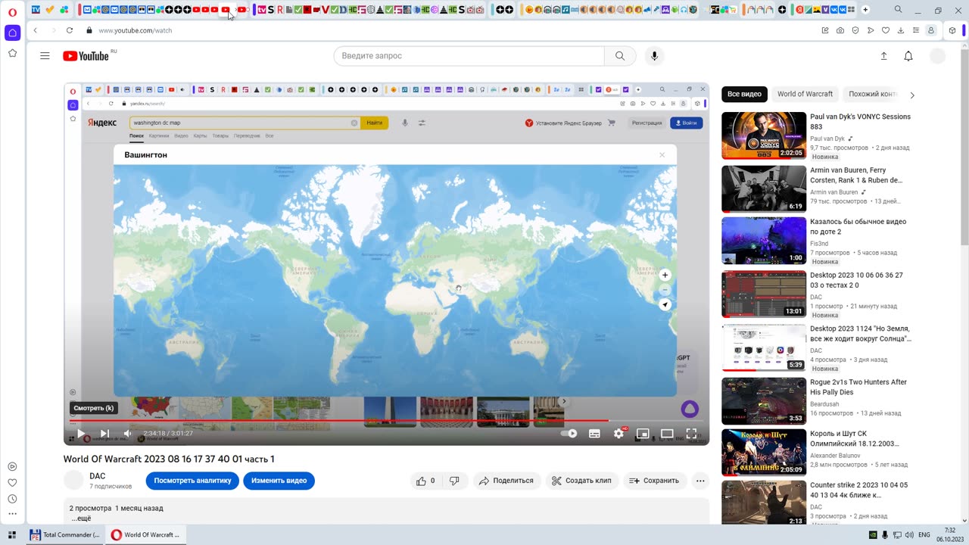Select the World of Warcraft chip

point(805,95)
